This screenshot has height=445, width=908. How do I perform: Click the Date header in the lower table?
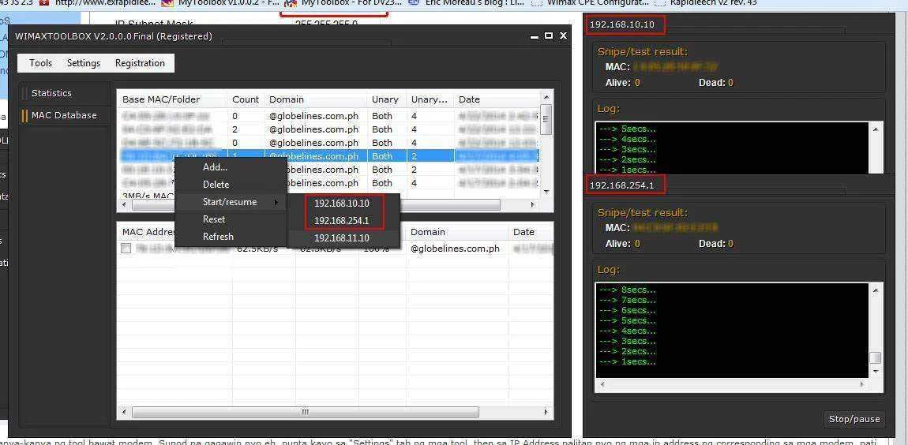click(531, 232)
